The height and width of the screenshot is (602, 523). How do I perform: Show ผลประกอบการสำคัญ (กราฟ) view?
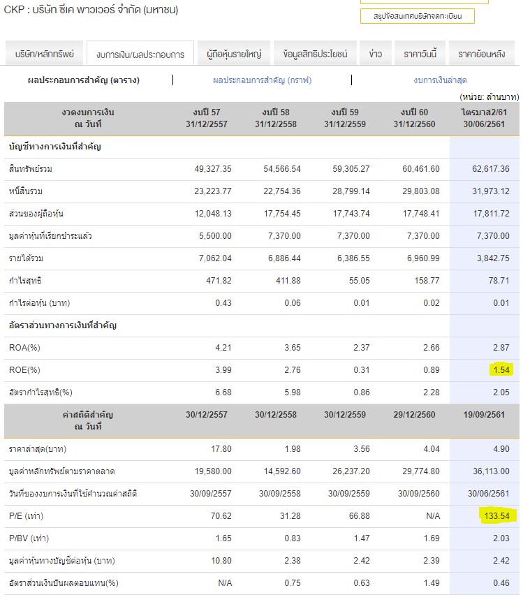(x=262, y=80)
